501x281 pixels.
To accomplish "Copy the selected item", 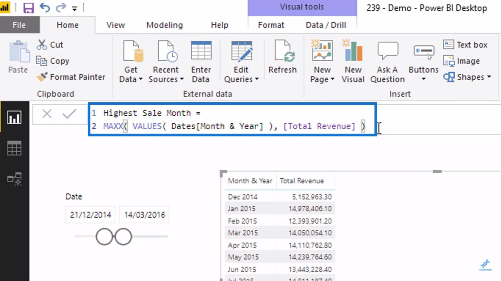I will coord(53,61).
